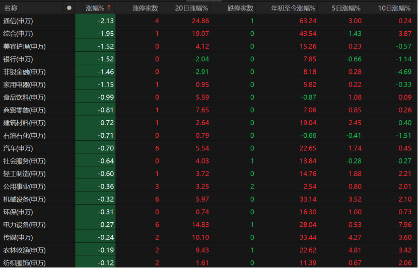Sort by the 名称 column header
The image size is (418, 268).
point(11,8)
